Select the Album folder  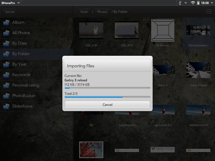click(x=18, y=23)
